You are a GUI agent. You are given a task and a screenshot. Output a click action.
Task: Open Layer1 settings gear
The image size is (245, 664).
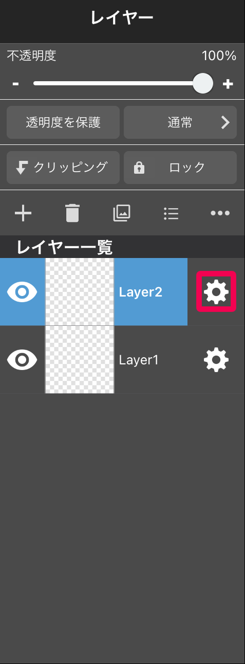[216, 360]
